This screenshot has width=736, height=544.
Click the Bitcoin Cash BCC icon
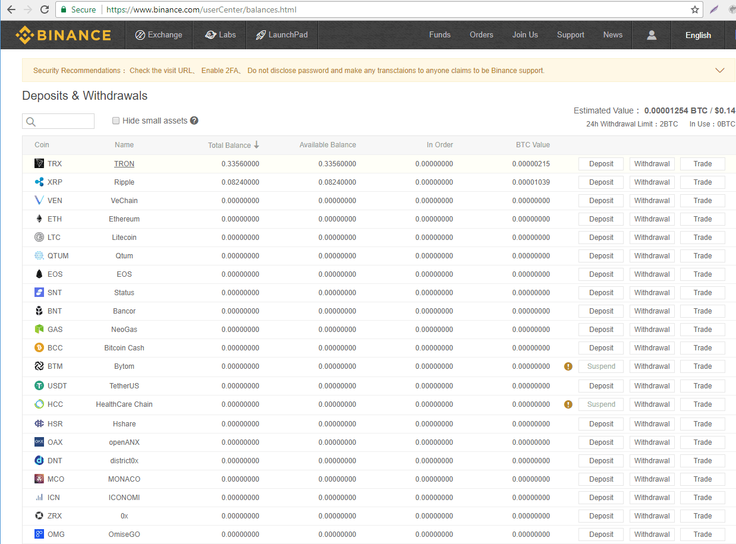[x=39, y=348]
